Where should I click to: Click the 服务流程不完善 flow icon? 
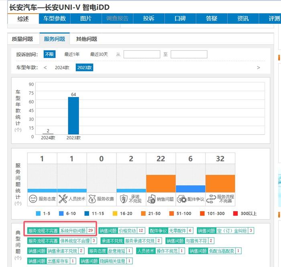[x=211, y=199]
